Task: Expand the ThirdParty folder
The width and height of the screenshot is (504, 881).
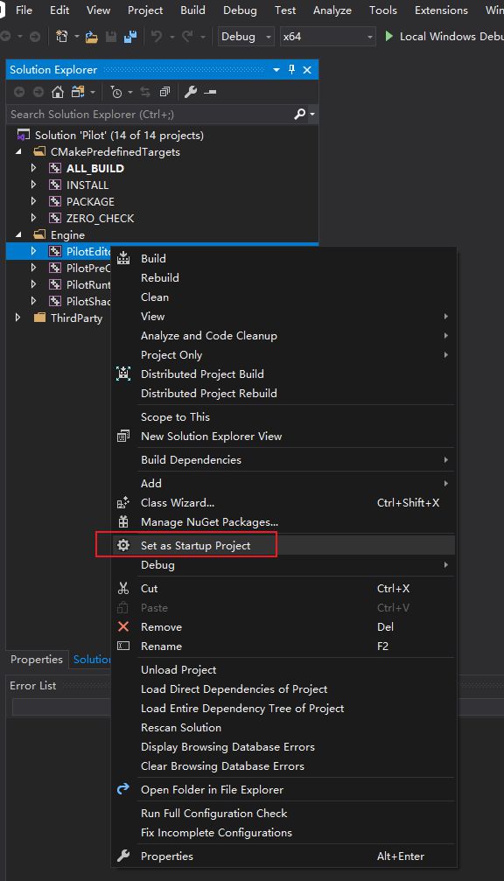Action: click(x=18, y=318)
